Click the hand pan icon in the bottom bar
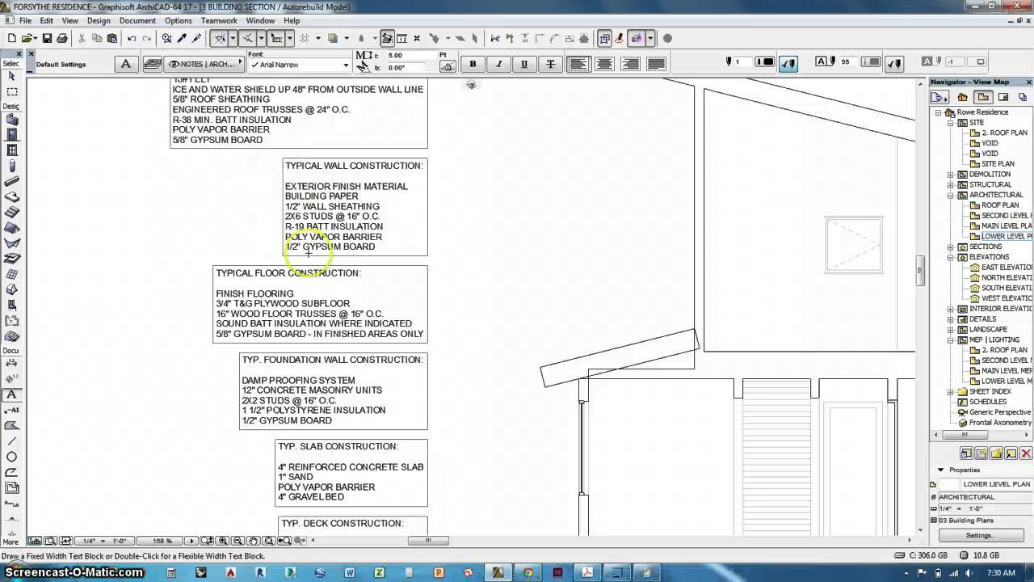This screenshot has width=1034, height=582. 253,541
